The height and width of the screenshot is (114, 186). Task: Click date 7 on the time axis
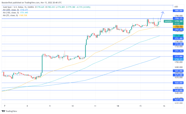pyautogui.click(x=5, y=106)
